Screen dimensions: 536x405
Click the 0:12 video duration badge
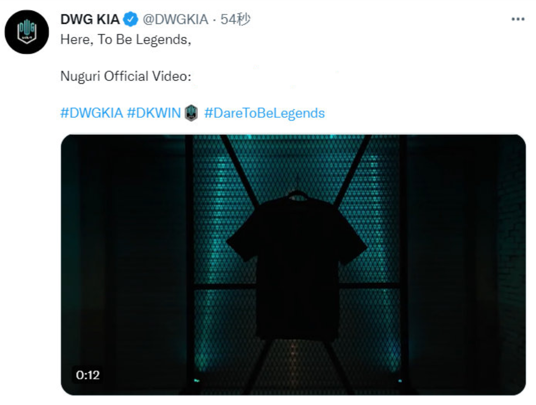(x=88, y=375)
